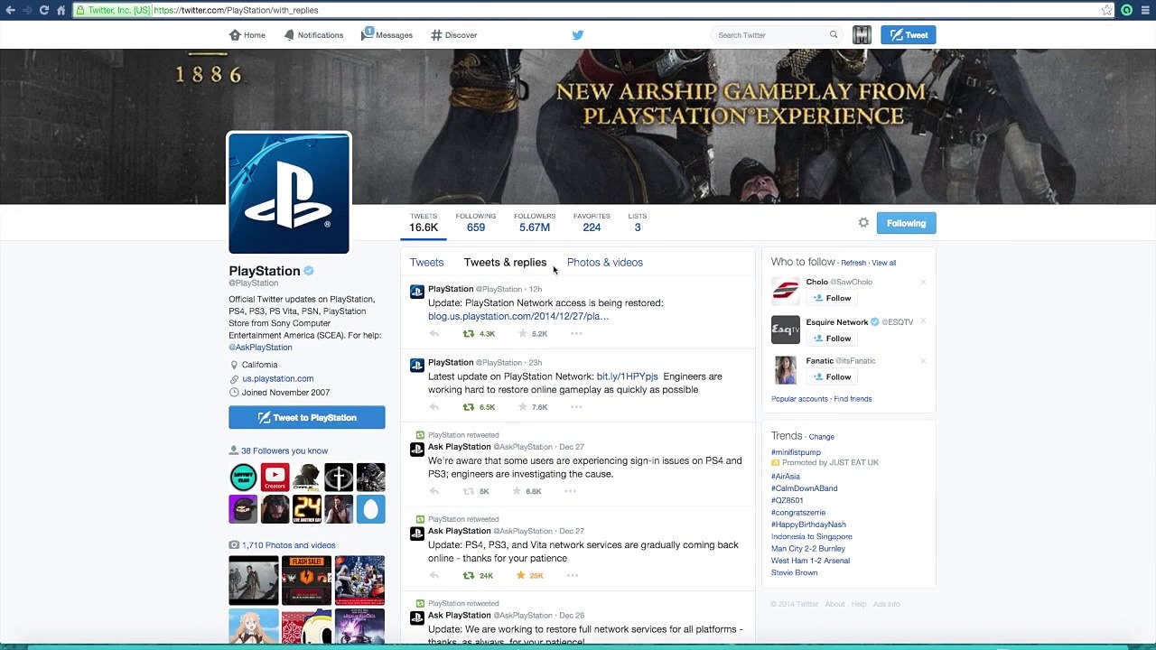Image resolution: width=1156 pixels, height=650 pixels.
Task: Click the Twitter bird logo
Action: [578, 35]
